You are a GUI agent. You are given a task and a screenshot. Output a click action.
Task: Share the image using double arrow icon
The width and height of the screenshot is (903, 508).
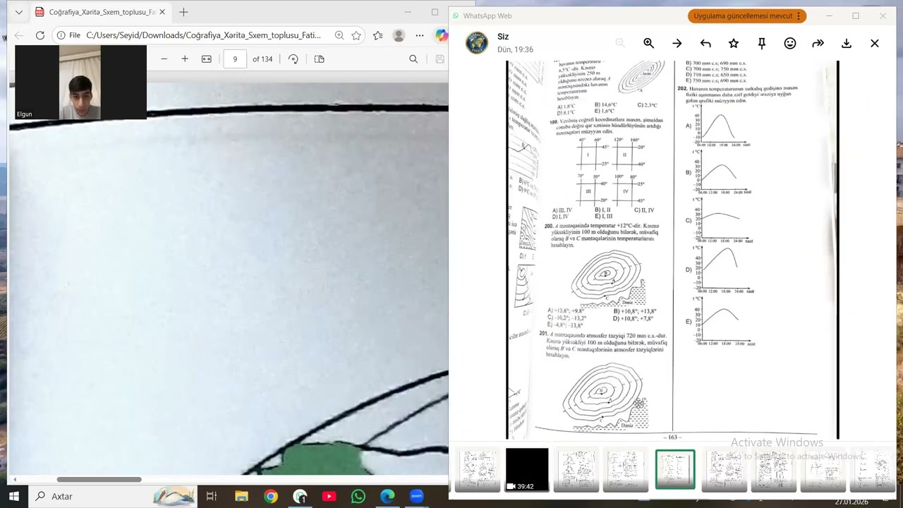click(818, 44)
